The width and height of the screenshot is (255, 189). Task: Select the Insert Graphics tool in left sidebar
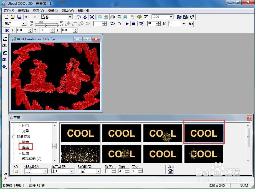5,53
